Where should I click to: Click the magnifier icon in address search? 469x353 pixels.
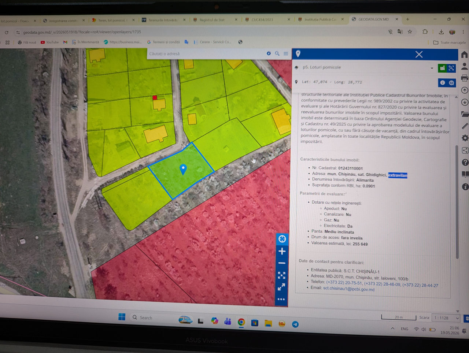point(277,53)
